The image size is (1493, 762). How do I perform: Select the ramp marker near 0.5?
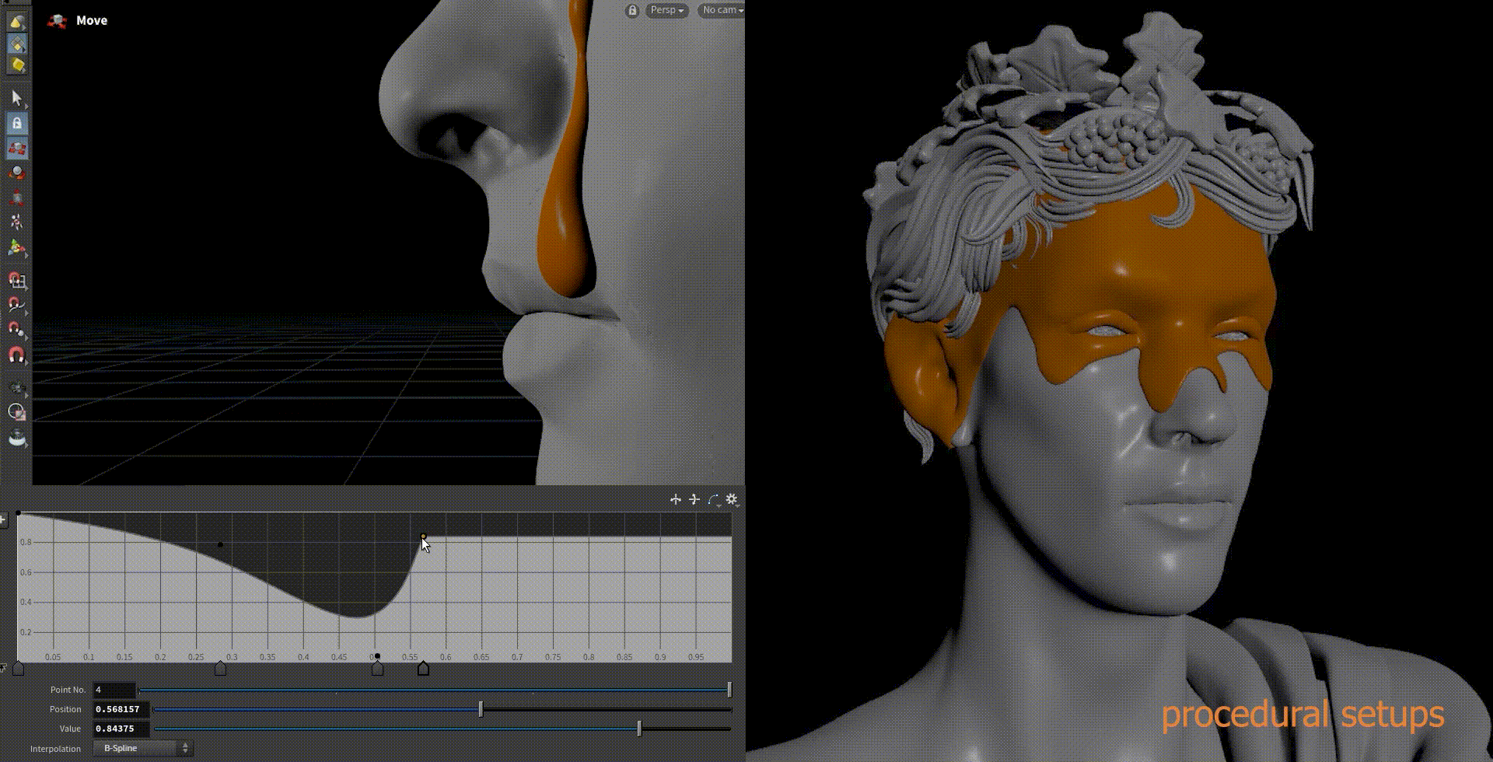pos(377,669)
